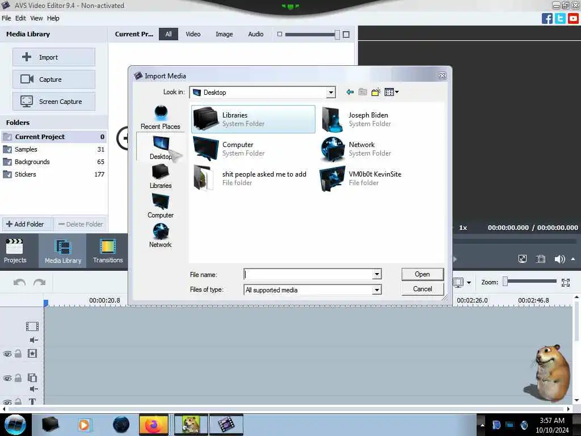Image resolution: width=581 pixels, height=436 pixels.
Task: Adjust the thumbnail size slider handle
Action: coord(337,35)
